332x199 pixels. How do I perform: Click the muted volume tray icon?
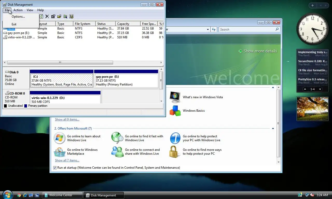pos(312,195)
